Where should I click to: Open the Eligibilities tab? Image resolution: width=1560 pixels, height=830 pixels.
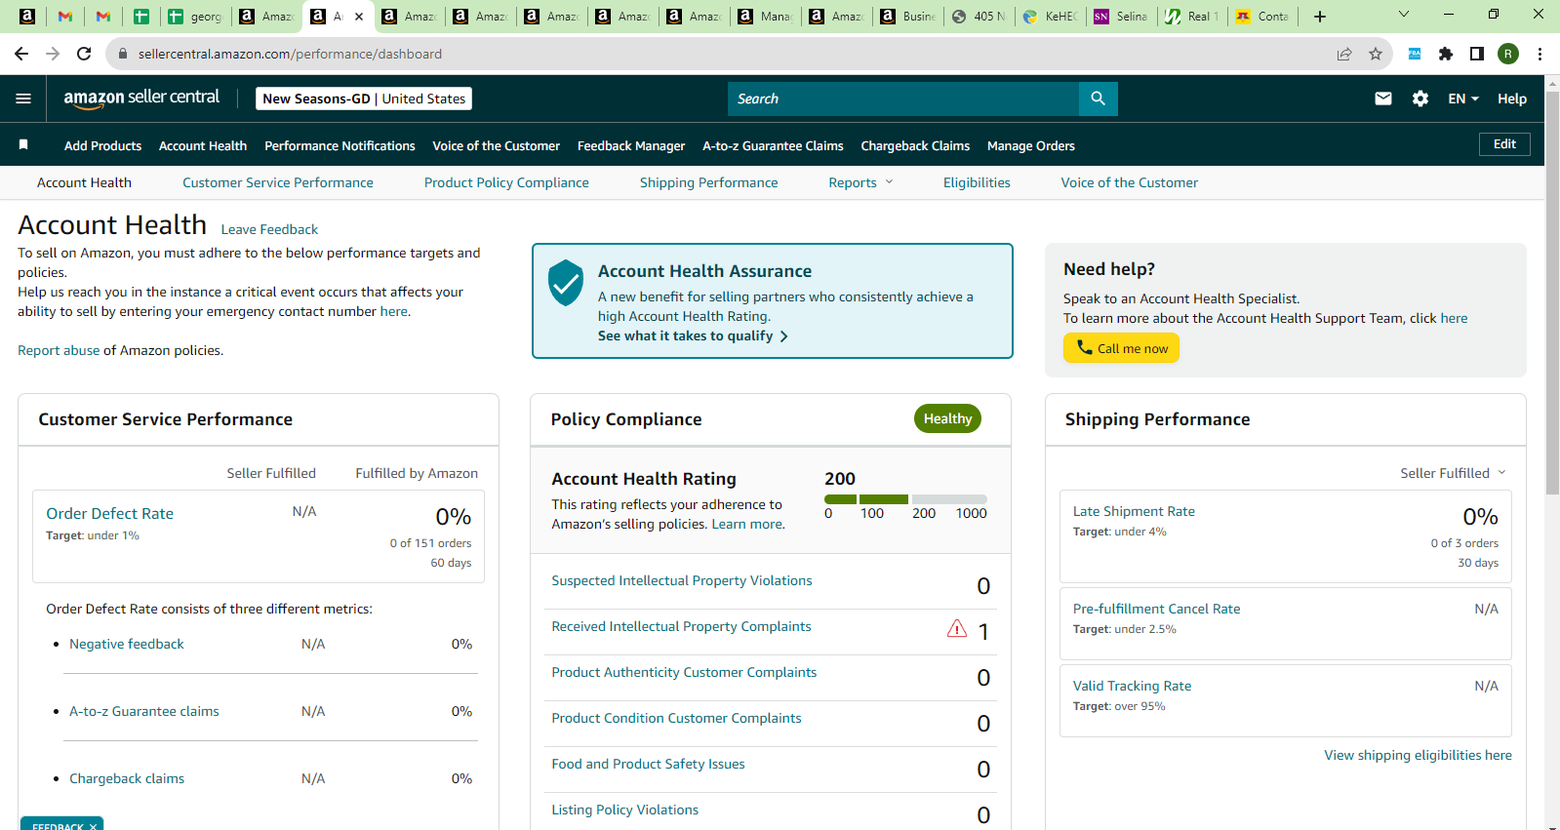977,182
